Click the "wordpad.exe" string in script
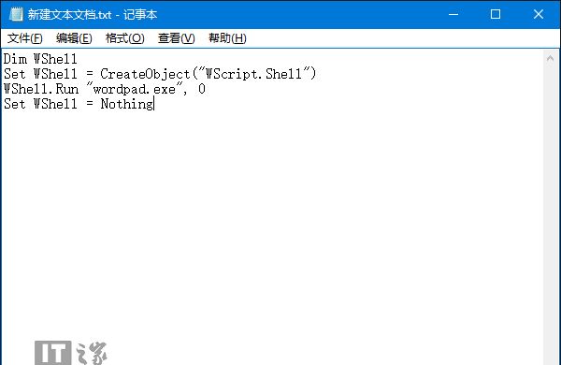This screenshot has width=561, height=365. click(x=135, y=89)
